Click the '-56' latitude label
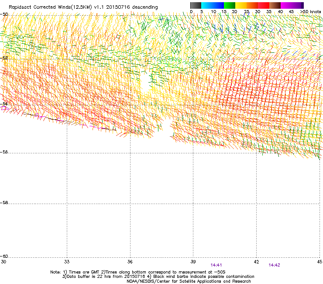Image resolution: width=323 pixels, height=284 pixels. pos(4,152)
